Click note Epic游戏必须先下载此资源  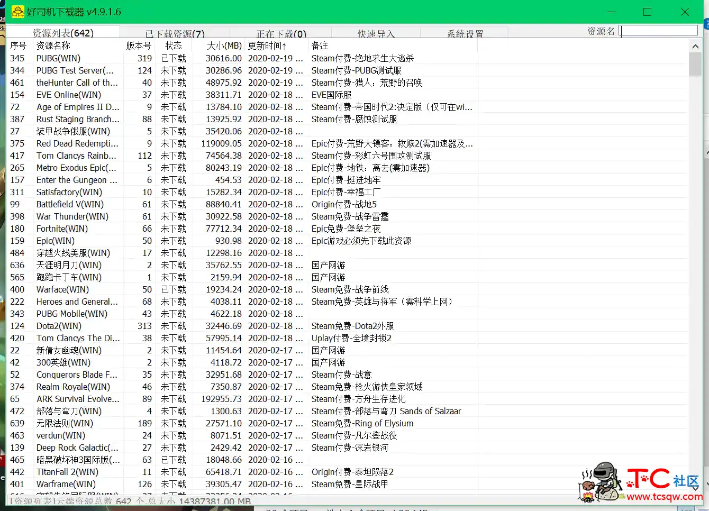click(x=361, y=241)
